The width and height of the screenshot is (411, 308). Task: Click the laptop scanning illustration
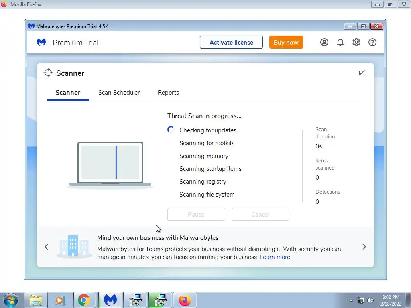coord(110,165)
